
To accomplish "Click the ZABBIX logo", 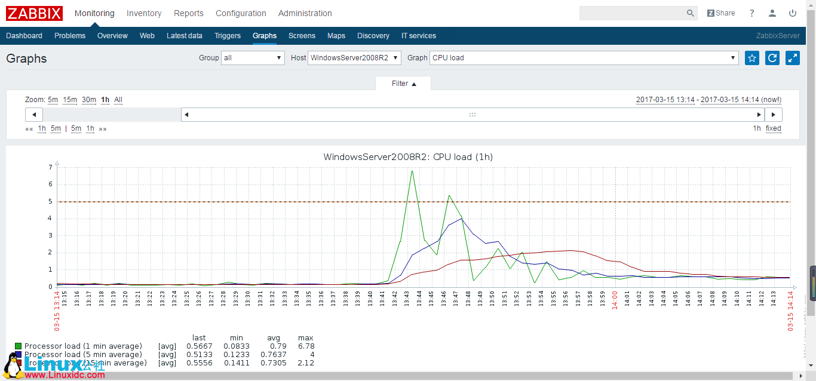I will click(x=34, y=13).
